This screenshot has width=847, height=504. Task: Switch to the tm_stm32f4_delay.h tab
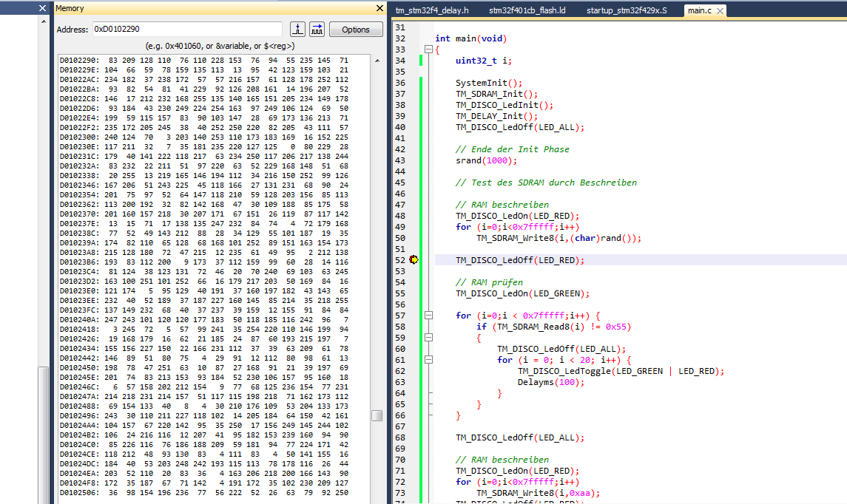tap(432, 10)
